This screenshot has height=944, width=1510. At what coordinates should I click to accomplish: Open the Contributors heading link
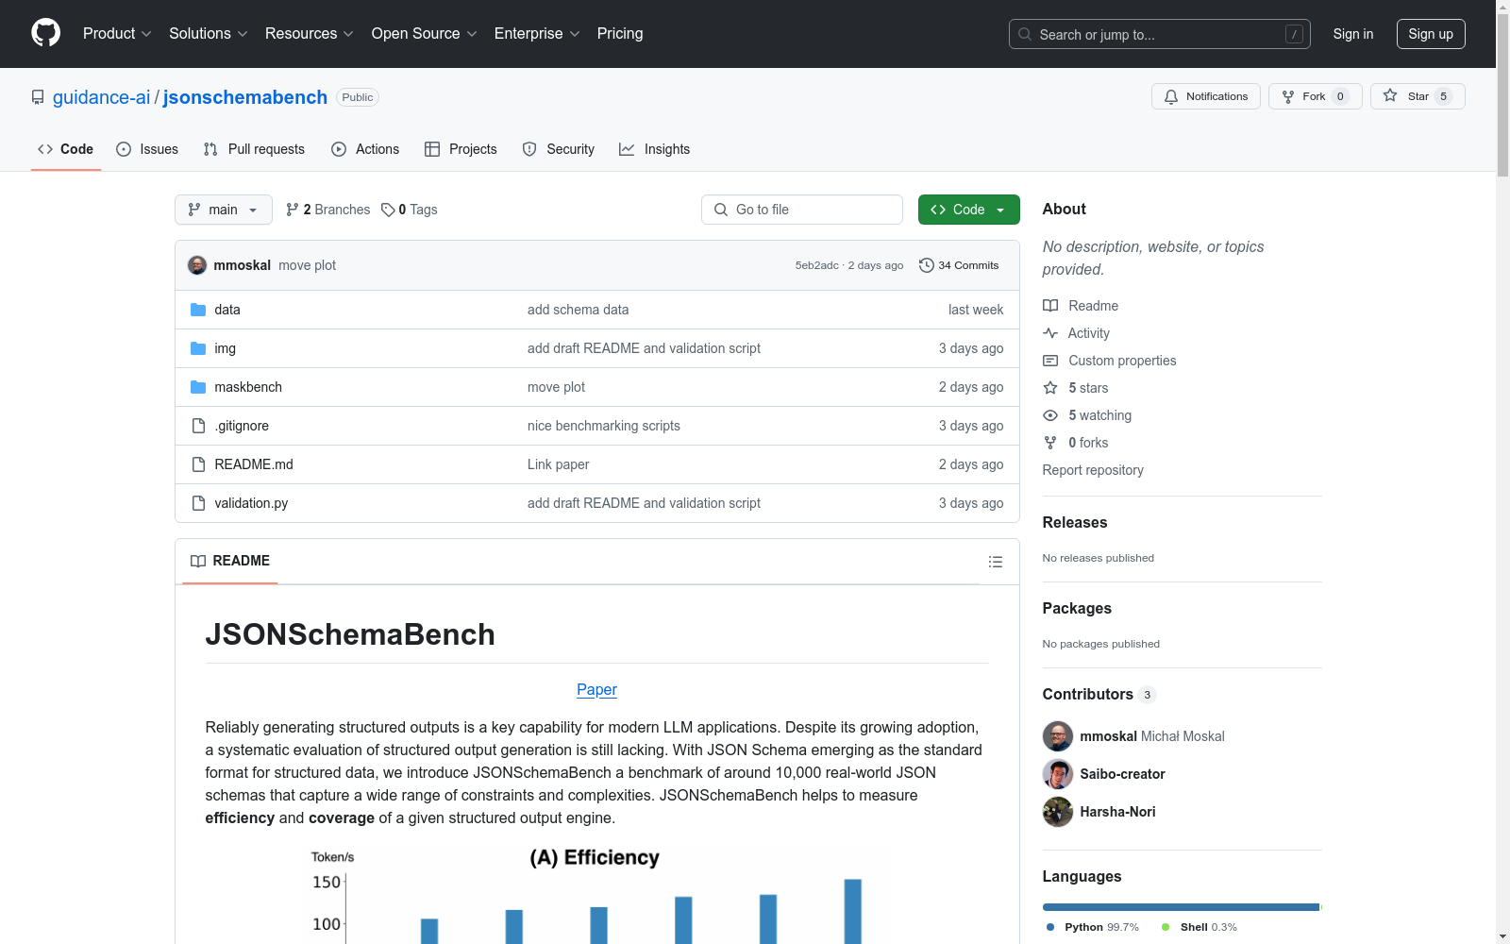(x=1099, y=695)
